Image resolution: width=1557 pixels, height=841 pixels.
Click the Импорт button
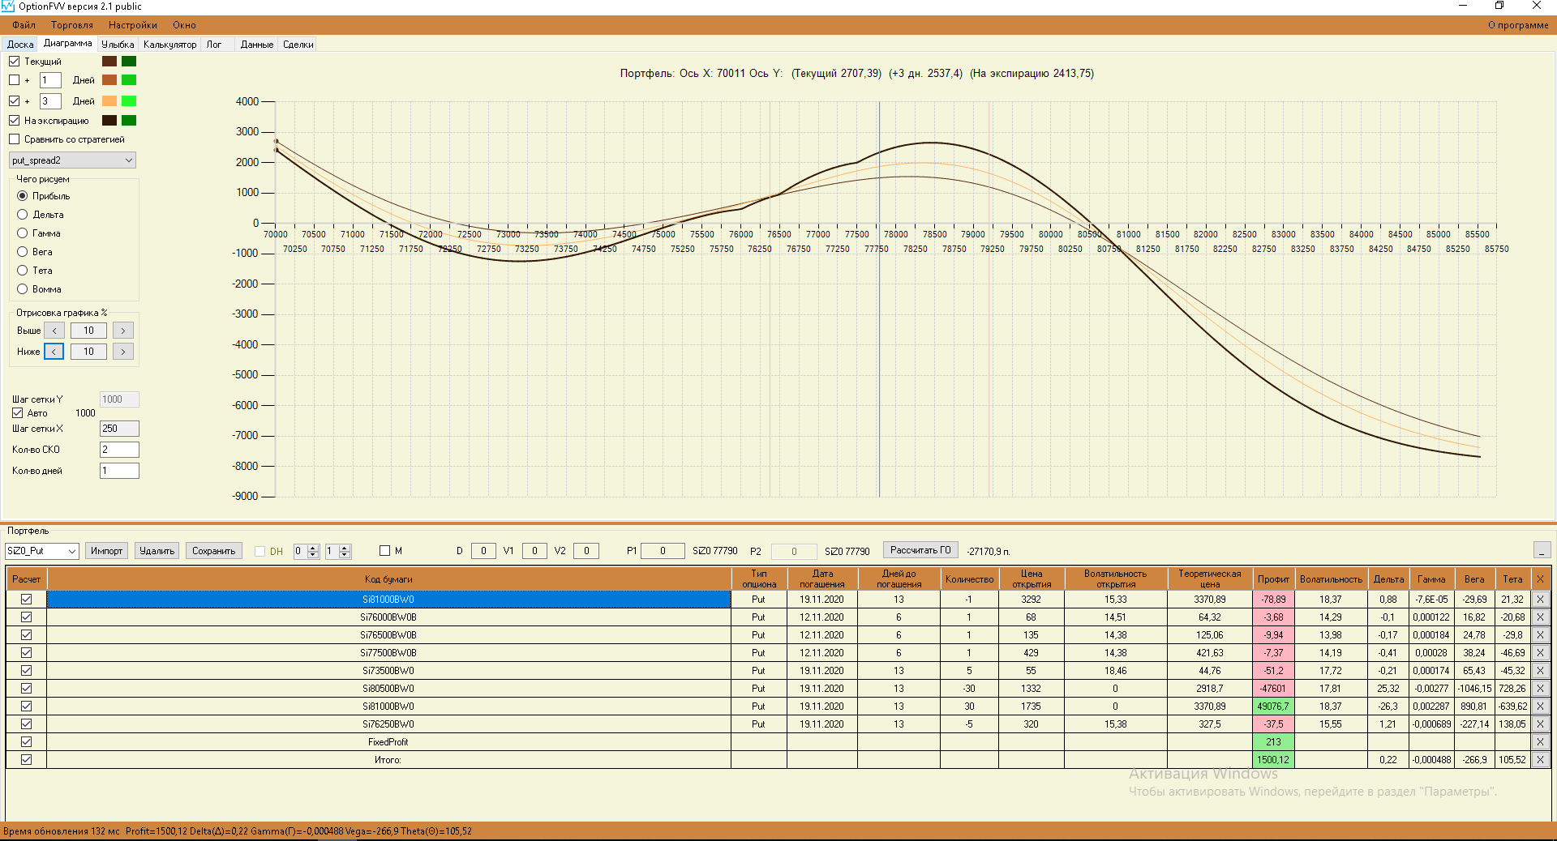[x=106, y=551]
